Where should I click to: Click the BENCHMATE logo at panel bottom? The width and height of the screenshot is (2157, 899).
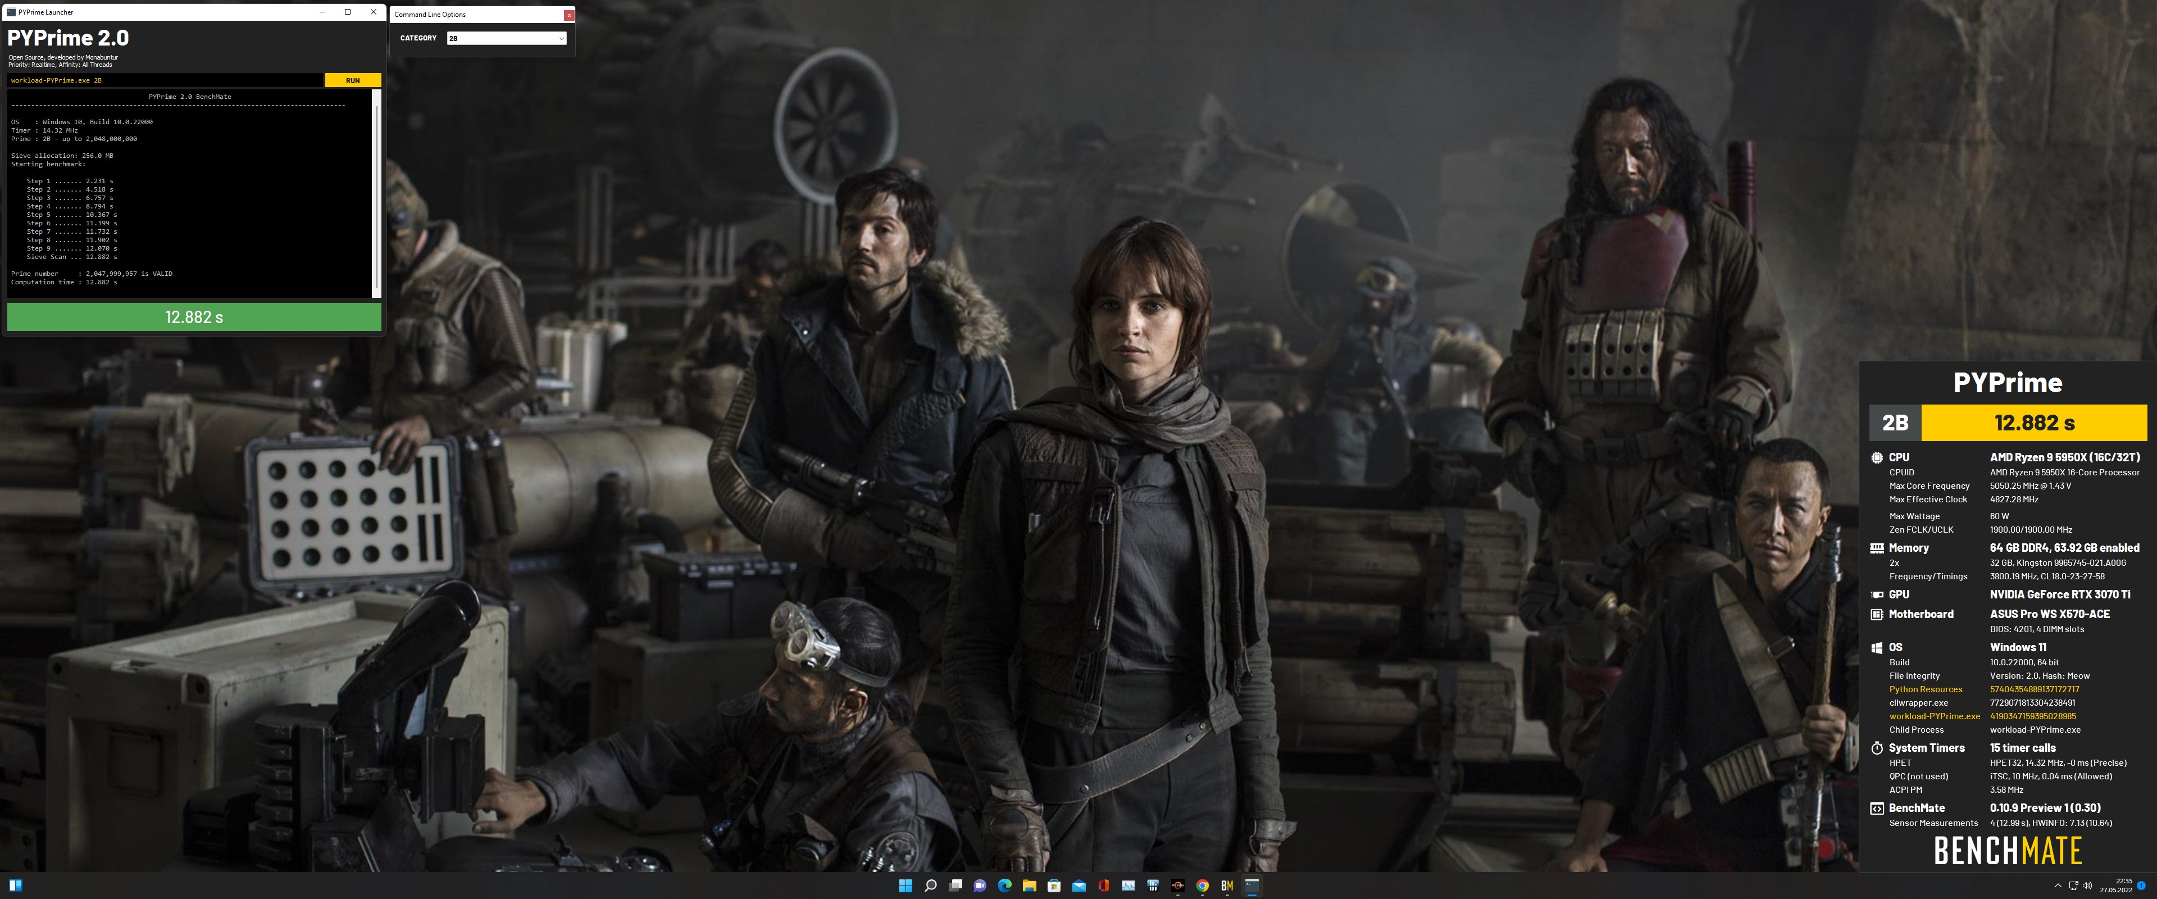pyautogui.click(x=2007, y=851)
